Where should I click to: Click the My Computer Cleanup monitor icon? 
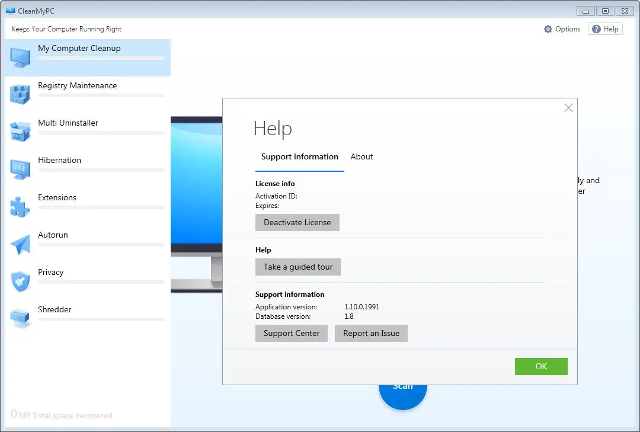pyautogui.click(x=20, y=57)
